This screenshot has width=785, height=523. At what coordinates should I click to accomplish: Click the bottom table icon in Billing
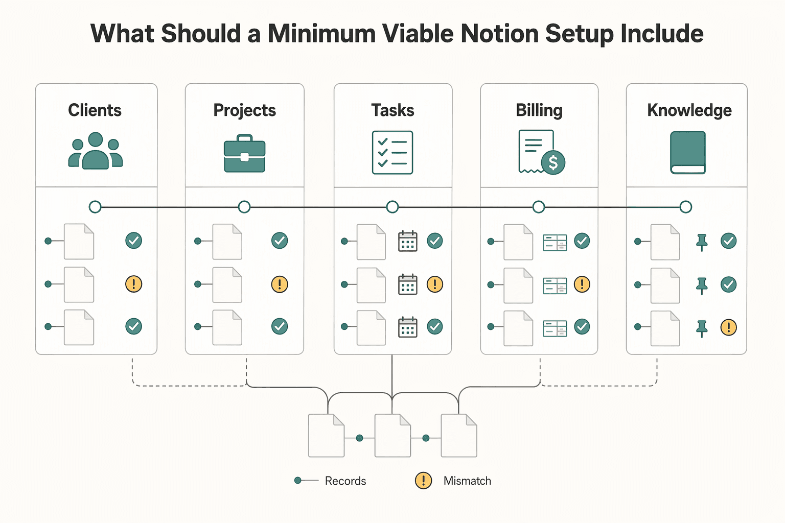[x=555, y=328]
